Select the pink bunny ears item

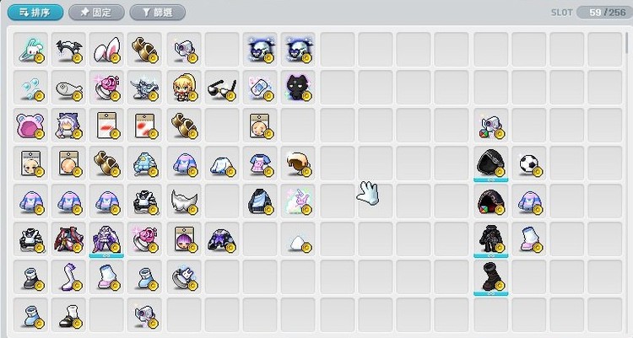point(107,50)
